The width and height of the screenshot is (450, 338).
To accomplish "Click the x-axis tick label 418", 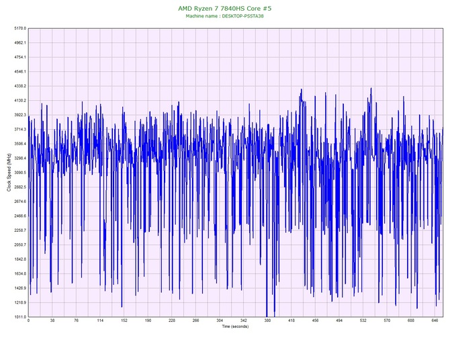I will (x=291, y=321).
